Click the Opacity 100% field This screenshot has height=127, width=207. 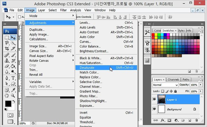(194, 85)
